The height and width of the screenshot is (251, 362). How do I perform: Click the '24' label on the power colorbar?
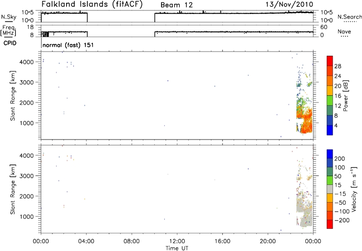[338, 76]
